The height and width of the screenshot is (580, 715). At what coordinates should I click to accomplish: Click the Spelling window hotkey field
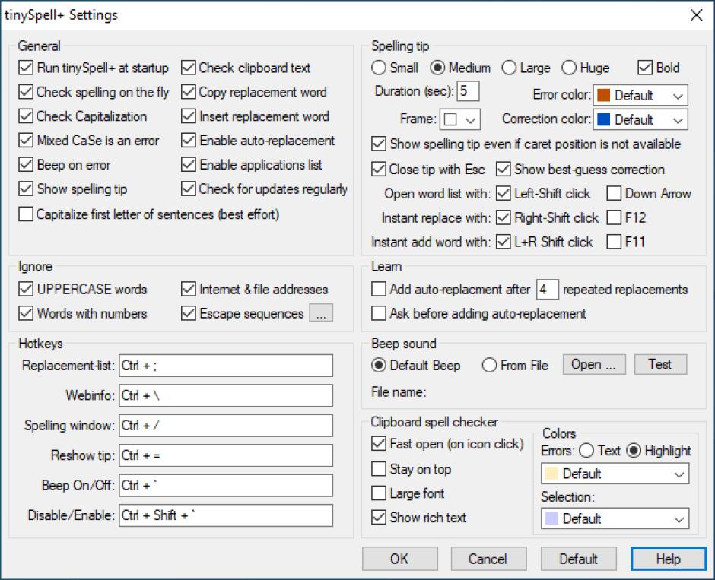pos(226,426)
